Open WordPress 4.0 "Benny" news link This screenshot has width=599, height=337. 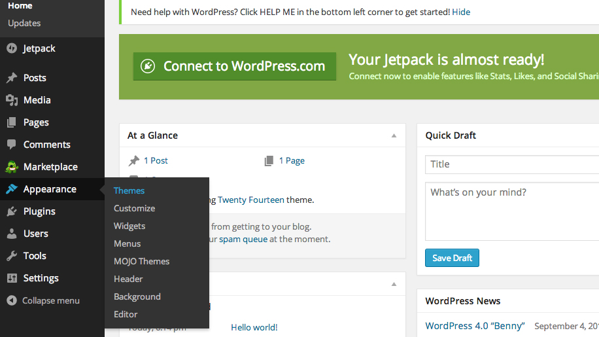475,326
